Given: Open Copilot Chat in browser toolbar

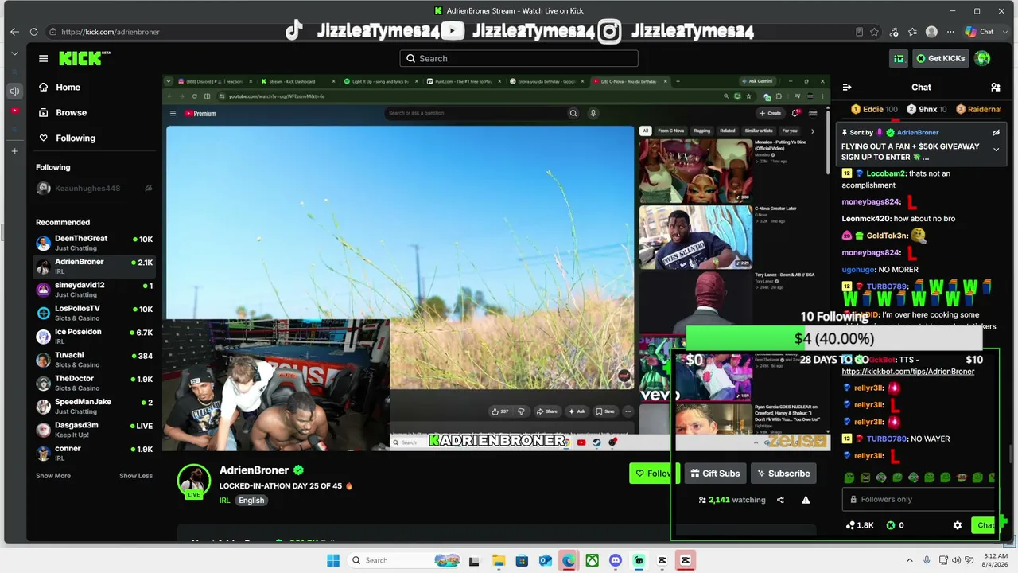Looking at the screenshot, I should point(979,32).
